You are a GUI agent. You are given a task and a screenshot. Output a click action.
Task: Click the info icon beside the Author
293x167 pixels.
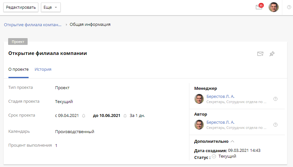(x=275, y=125)
